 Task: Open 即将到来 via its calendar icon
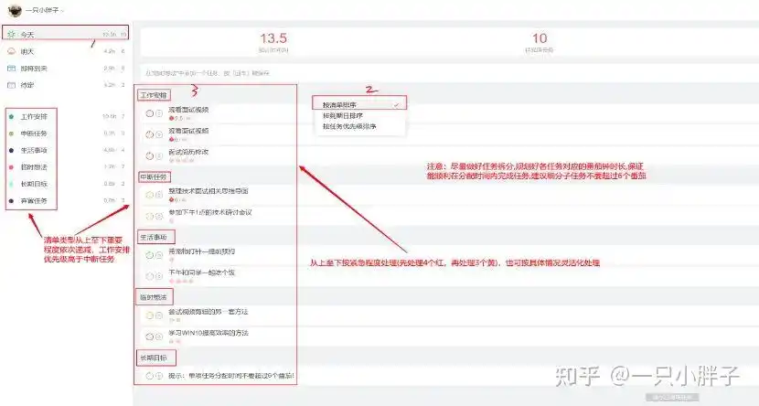11,69
